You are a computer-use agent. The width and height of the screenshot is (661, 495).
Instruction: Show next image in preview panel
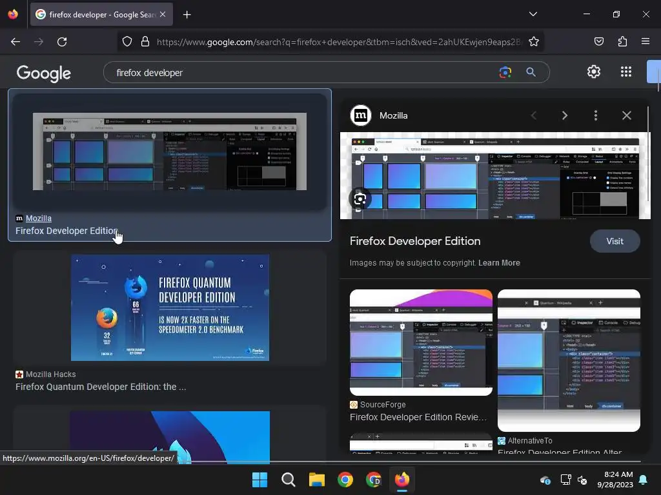point(564,115)
